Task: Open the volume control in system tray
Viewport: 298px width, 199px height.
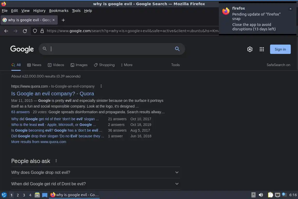Action: point(261,195)
